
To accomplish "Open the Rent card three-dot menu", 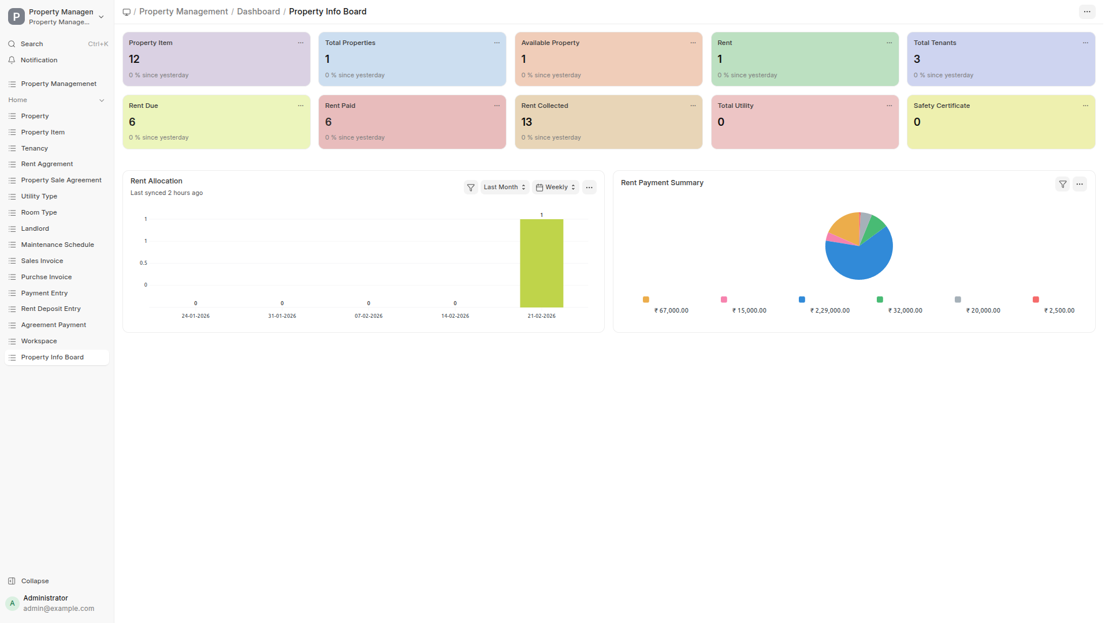I will click(x=890, y=43).
